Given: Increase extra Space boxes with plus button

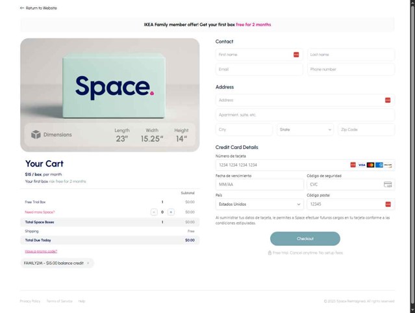Looking at the screenshot, I should [x=171, y=212].
